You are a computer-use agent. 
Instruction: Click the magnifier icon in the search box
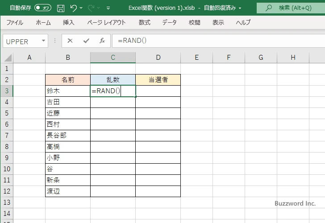point(269,8)
